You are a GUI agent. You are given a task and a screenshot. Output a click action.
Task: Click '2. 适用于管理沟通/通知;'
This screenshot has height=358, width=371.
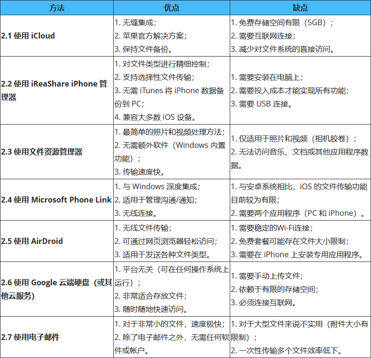coord(156,200)
